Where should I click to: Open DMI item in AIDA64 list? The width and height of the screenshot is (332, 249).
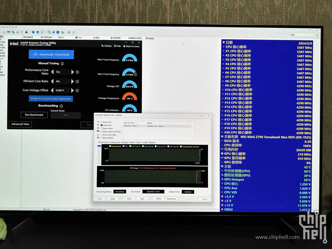tap(61, 37)
